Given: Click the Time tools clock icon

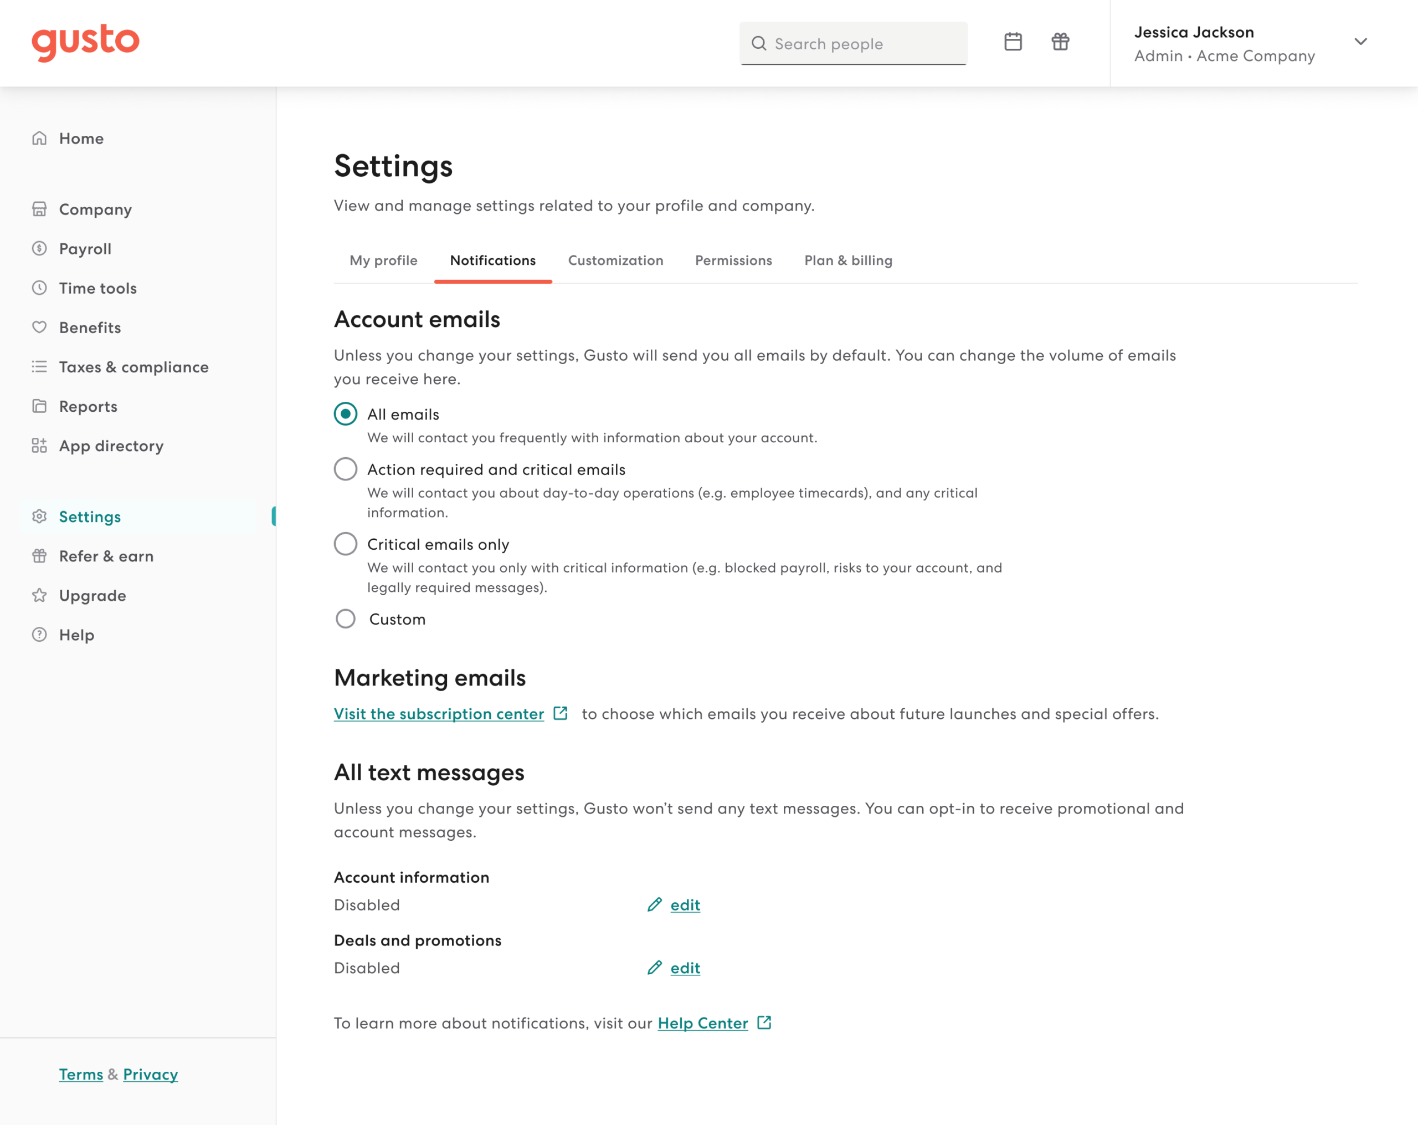Looking at the screenshot, I should [x=39, y=288].
